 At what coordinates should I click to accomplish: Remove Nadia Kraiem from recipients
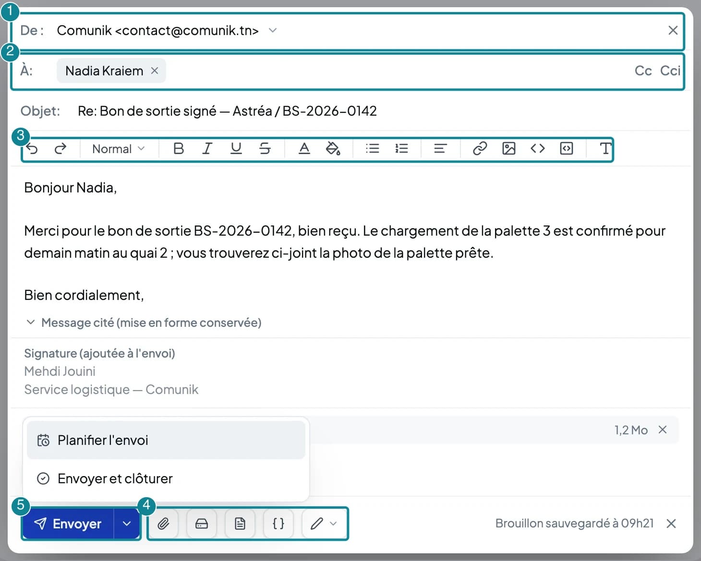point(155,71)
